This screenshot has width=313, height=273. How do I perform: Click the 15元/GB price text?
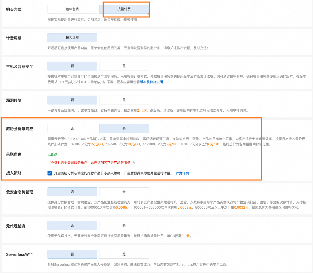pyautogui.click(x=97, y=144)
